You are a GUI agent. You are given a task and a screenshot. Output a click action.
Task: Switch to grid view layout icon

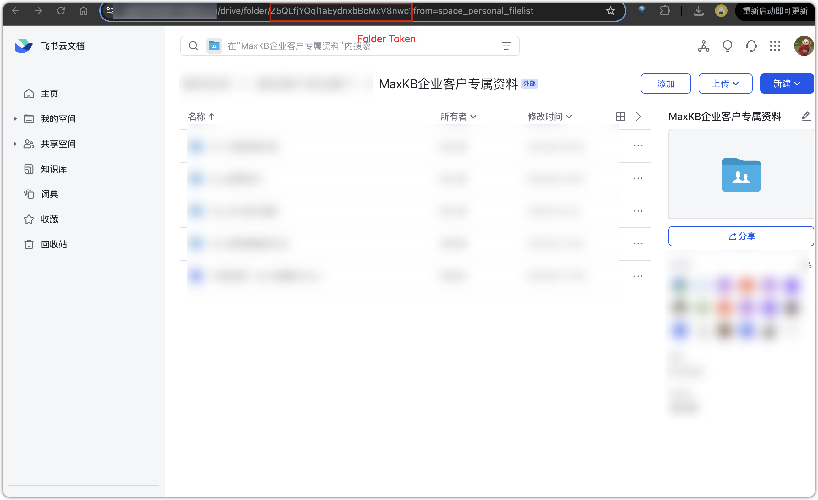(620, 117)
